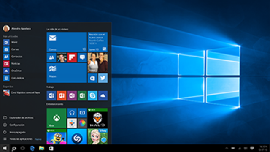The width and height of the screenshot is (270, 152).
Task: Open suggested app Cars: Rápidos como el Rayo
Action: pyautogui.click(x=22, y=93)
